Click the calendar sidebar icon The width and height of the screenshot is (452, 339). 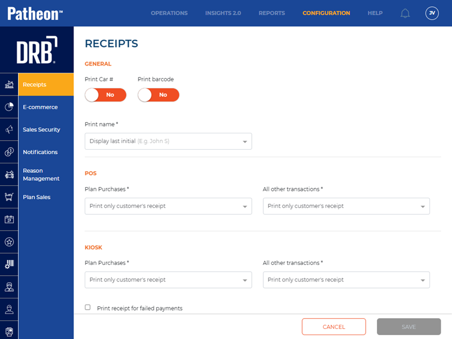point(9,219)
